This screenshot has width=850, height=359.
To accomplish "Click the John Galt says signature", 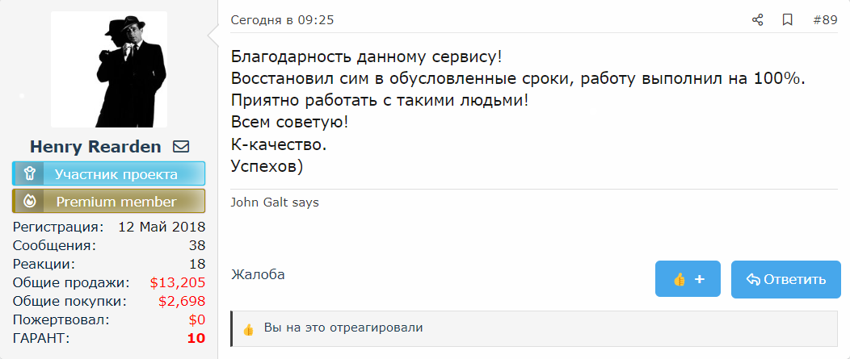I will click(275, 202).
